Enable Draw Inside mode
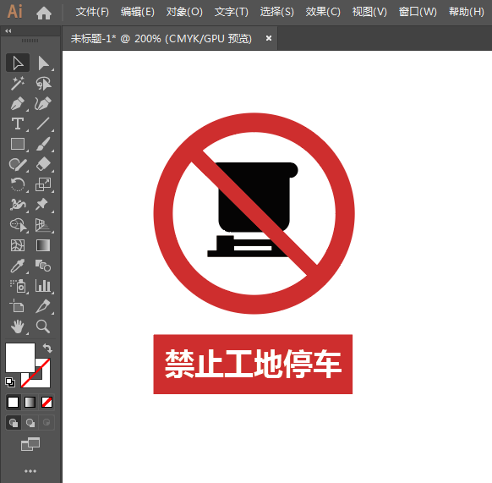Image resolution: width=492 pixels, height=483 pixels. coord(46,423)
